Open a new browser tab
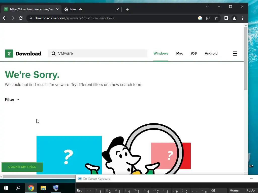The image size is (258, 193). [x=127, y=9]
